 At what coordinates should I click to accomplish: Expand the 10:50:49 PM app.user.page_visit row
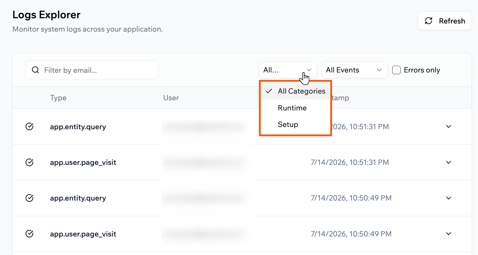[x=448, y=234]
